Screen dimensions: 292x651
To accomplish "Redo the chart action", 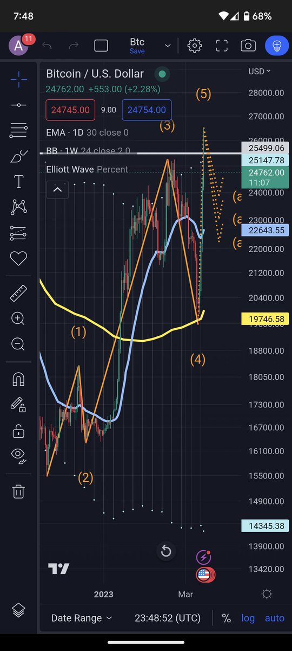I will [74, 46].
